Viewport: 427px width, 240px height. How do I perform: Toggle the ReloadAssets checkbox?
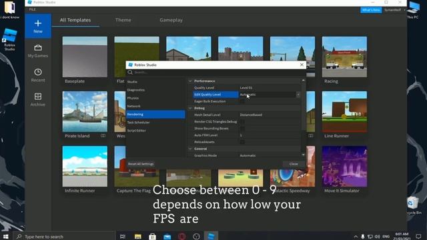242,142
